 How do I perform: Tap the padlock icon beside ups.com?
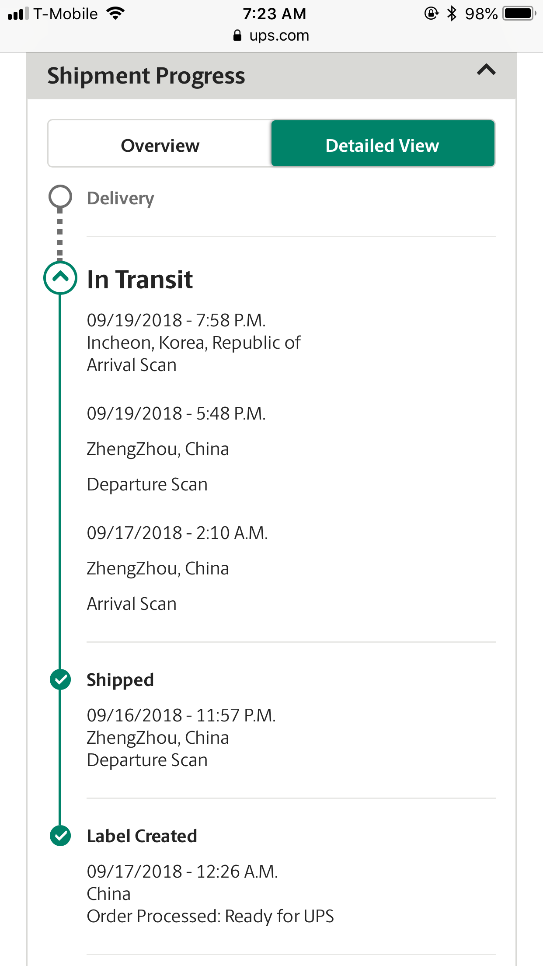[x=237, y=35]
